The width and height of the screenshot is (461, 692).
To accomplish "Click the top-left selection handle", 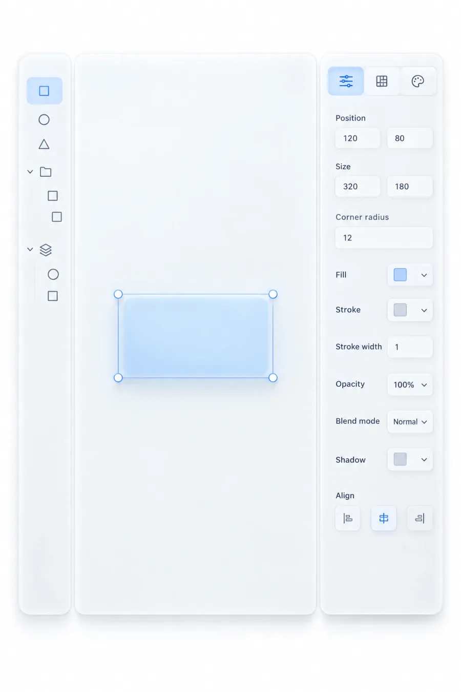I will (x=118, y=294).
